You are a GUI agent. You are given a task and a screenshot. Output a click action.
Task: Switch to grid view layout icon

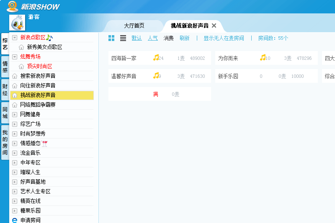[111, 38]
